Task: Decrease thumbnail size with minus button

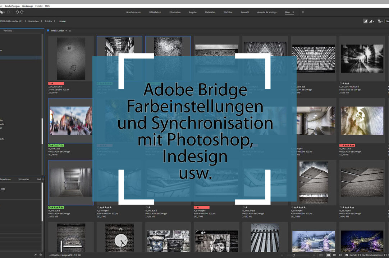Action: click(282, 255)
